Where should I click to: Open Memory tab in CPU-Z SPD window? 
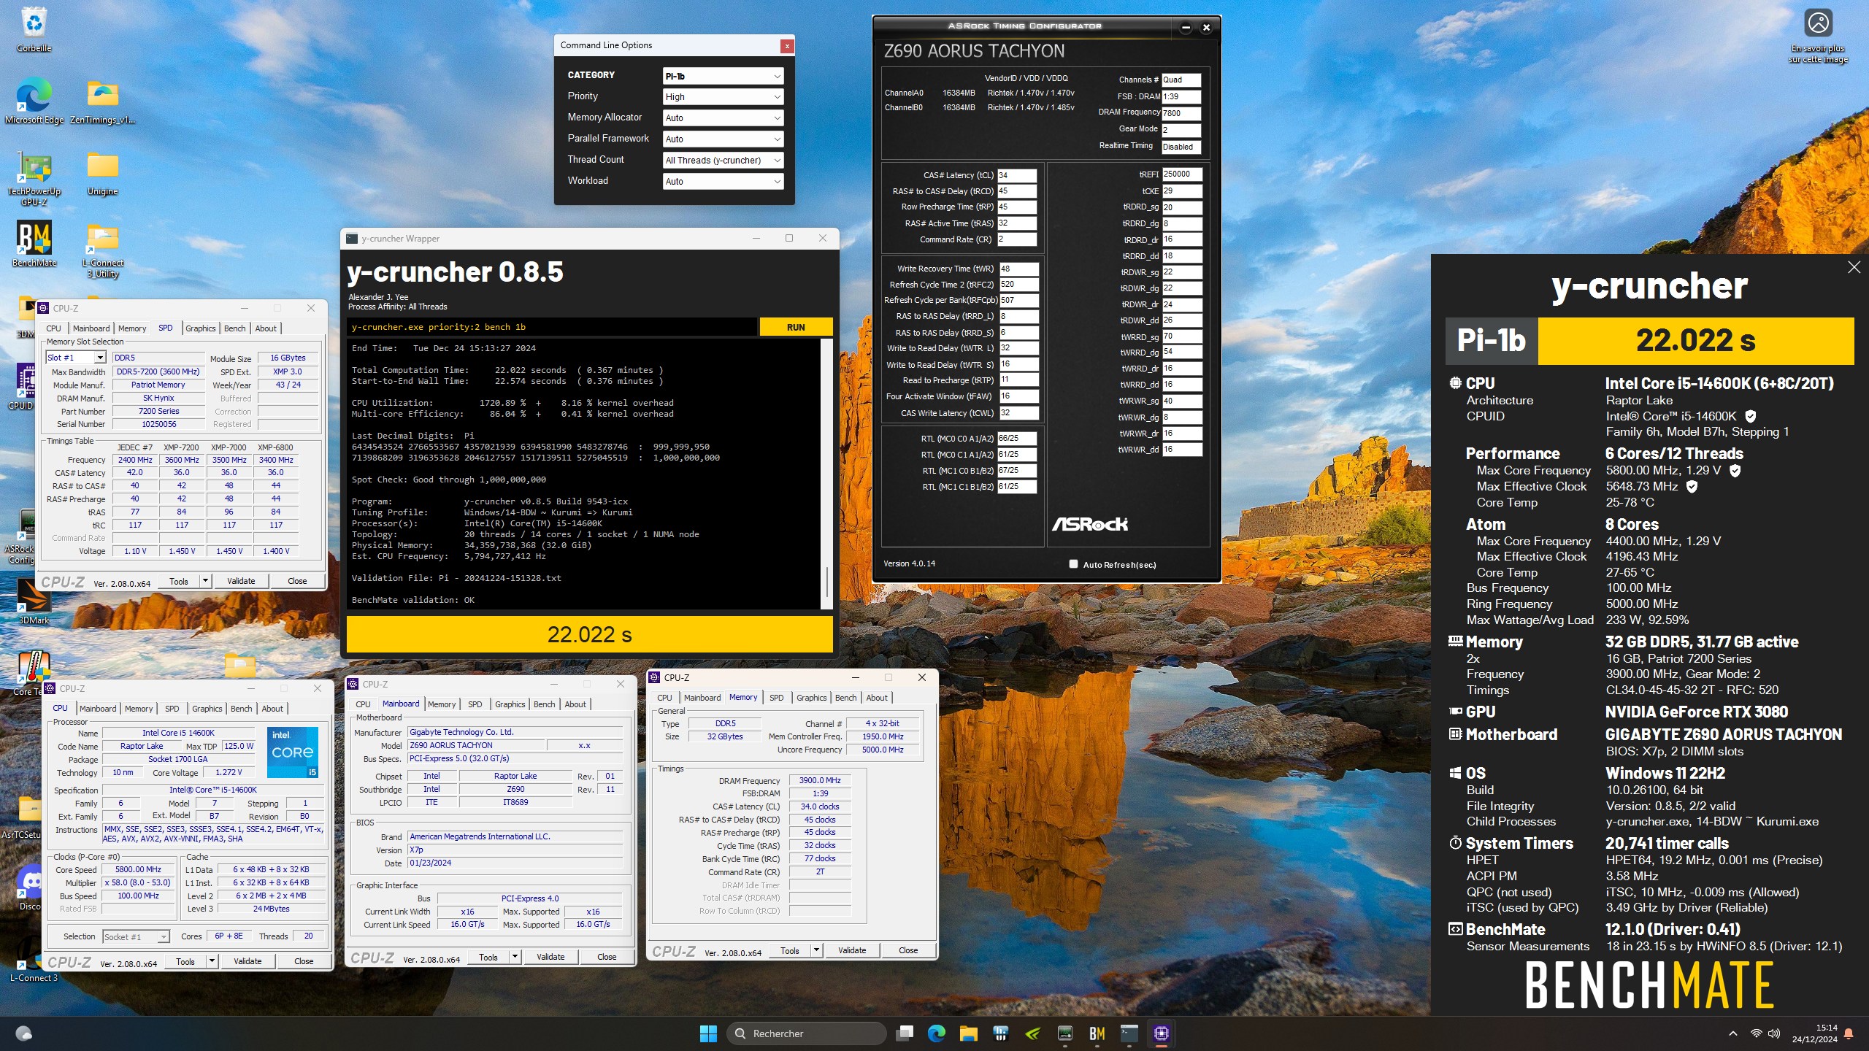(132, 328)
